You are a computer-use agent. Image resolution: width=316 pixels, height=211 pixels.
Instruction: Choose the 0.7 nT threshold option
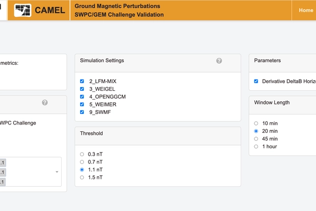click(x=81, y=162)
